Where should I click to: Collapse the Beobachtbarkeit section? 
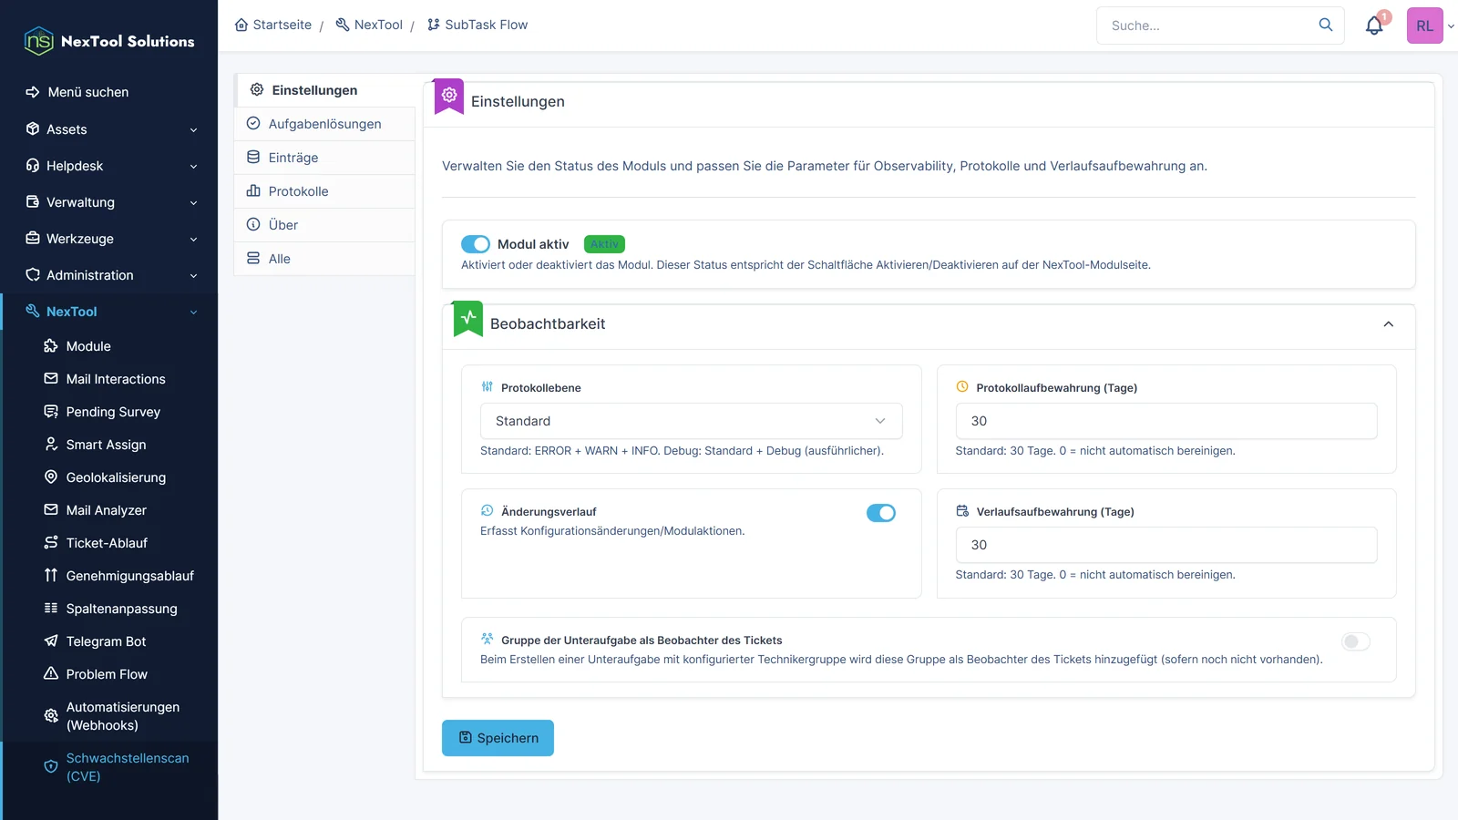(1388, 324)
